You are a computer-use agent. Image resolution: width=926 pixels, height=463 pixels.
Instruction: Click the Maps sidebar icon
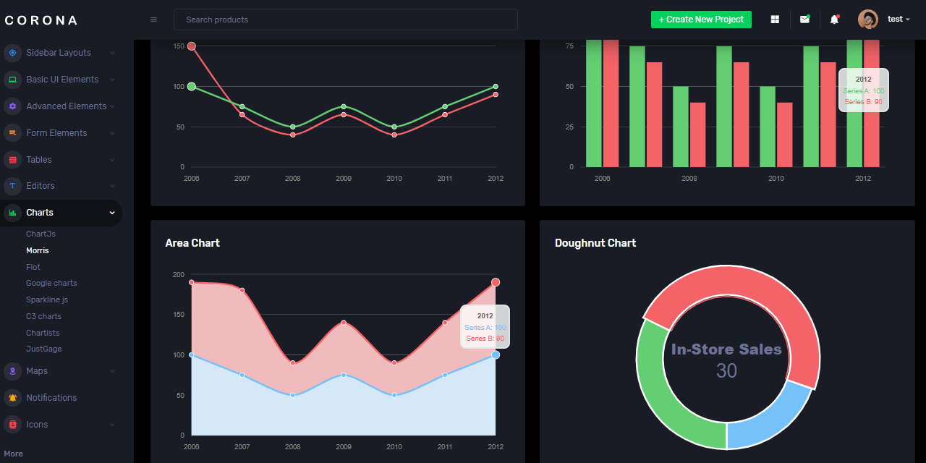[12, 371]
